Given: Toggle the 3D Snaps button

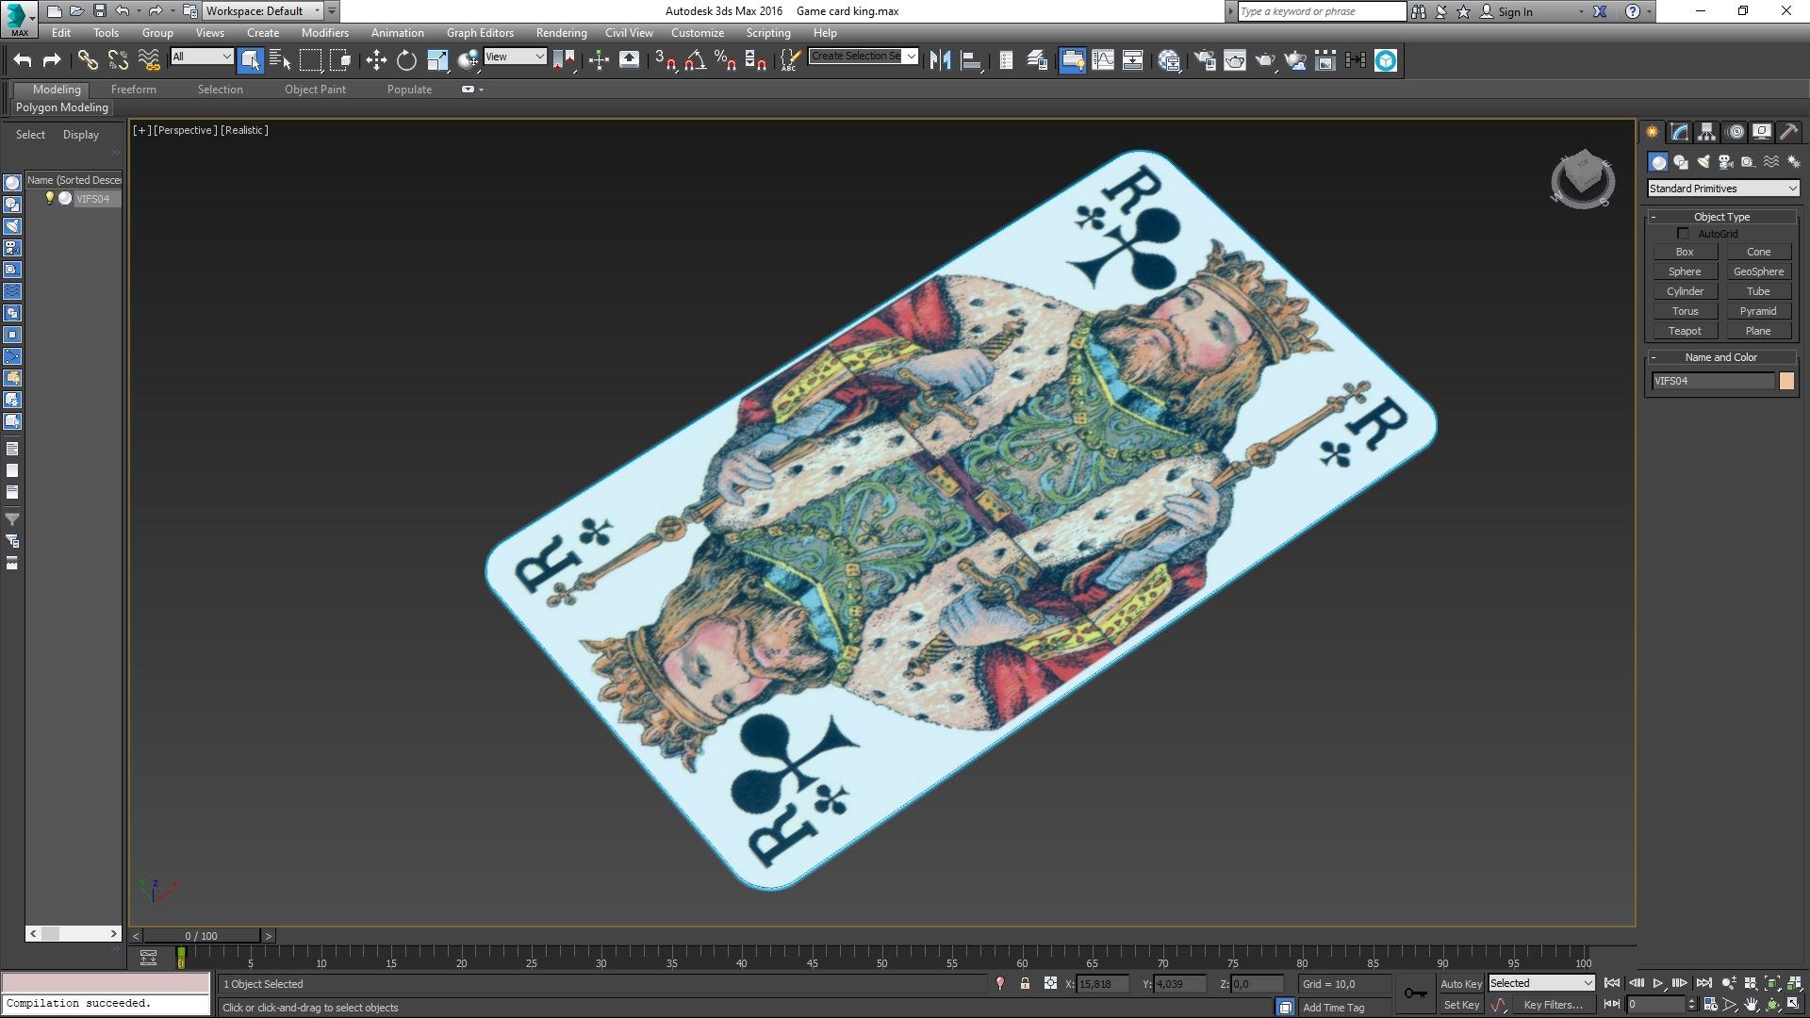Looking at the screenshot, I should click(x=665, y=60).
